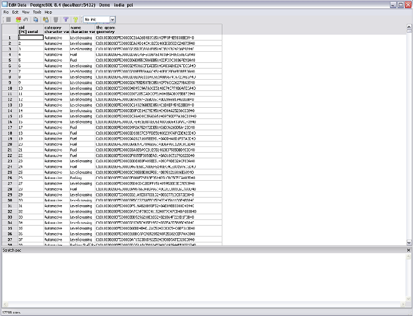Viewport: 413px width, 316px height.
Task: Click the category column header
Action: tap(57, 29)
